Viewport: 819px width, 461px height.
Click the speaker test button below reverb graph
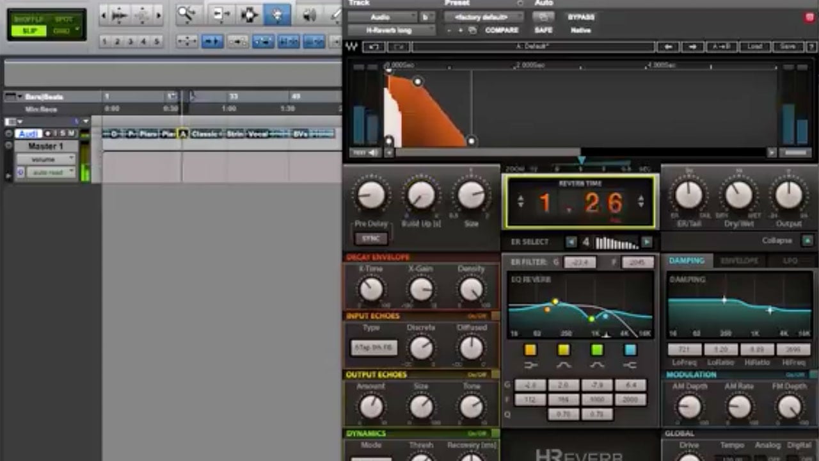click(365, 152)
